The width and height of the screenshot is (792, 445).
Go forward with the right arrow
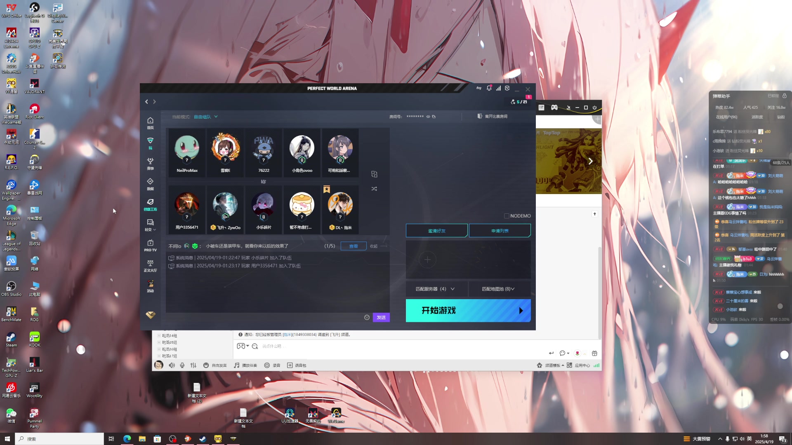[x=155, y=101]
